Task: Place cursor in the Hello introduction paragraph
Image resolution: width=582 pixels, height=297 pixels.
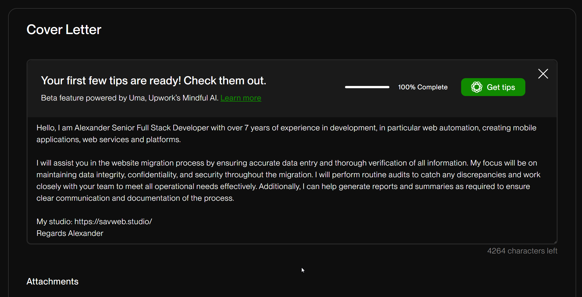Action: pos(195,134)
